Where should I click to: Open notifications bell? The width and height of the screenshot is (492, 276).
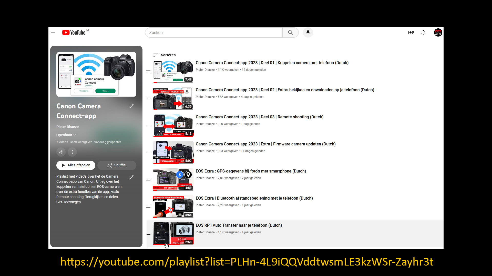click(423, 32)
